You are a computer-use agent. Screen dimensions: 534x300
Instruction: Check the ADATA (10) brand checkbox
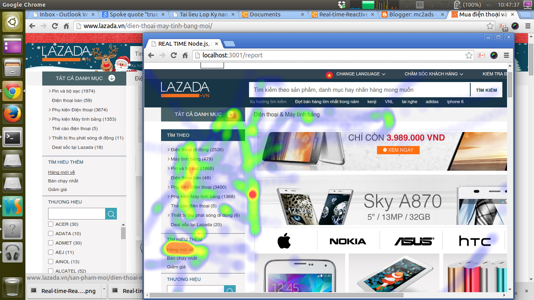tap(50, 234)
